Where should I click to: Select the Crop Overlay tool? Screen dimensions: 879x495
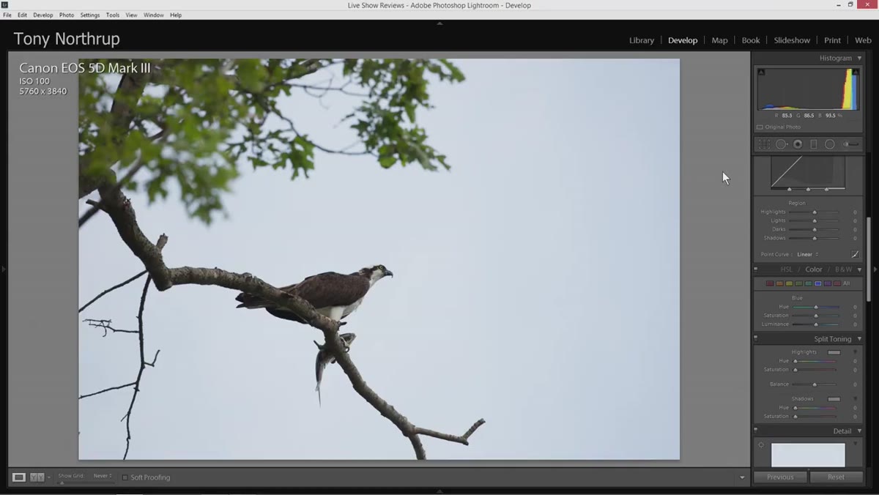pos(764,144)
